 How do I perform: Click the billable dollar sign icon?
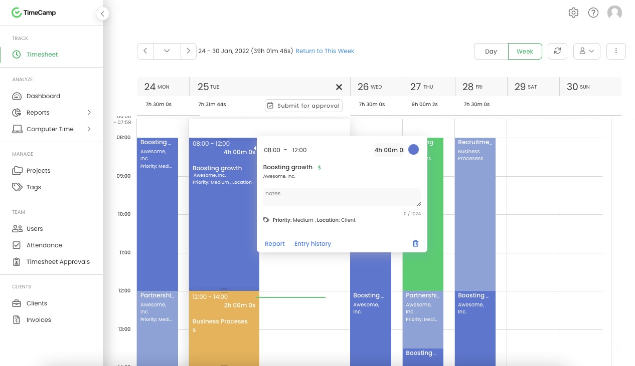(320, 167)
